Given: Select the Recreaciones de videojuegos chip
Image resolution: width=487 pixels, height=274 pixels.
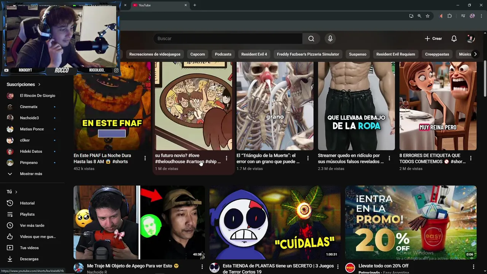Looking at the screenshot, I should (x=155, y=54).
